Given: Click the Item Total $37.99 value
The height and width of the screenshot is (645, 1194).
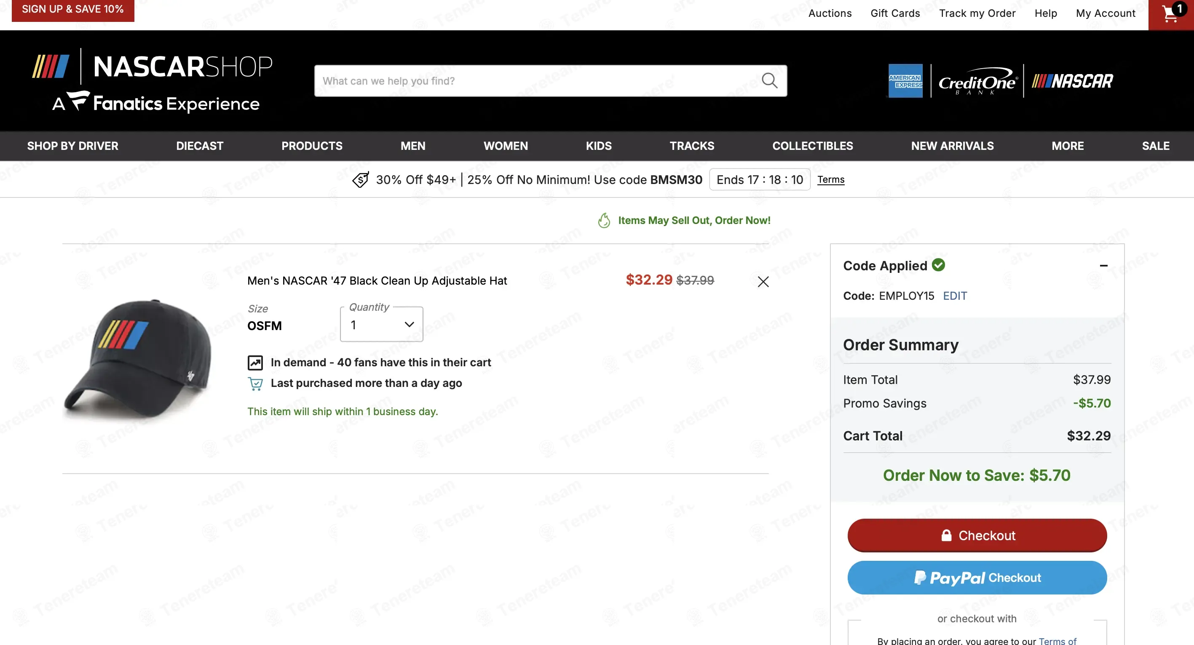Looking at the screenshot, I should [1092, 380].
